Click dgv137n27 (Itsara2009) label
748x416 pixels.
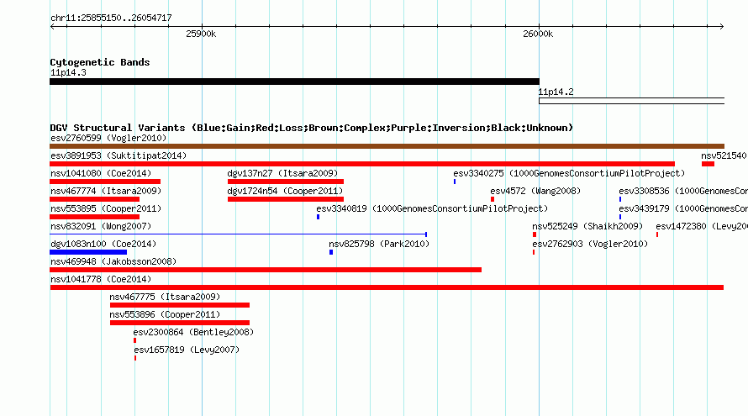tap(282, 174)
